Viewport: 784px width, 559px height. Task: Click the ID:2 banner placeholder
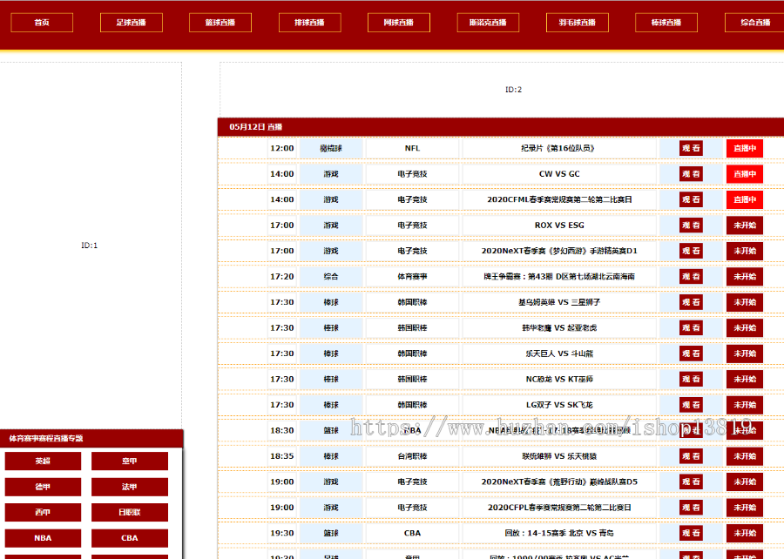[513, 90]
